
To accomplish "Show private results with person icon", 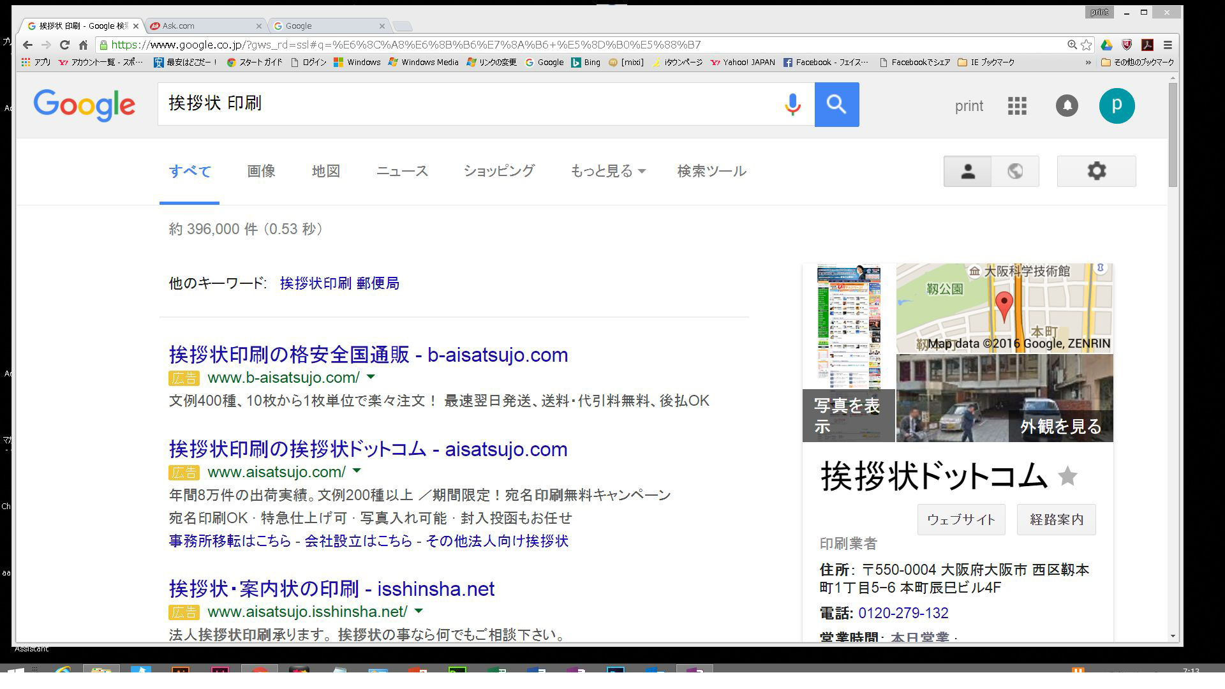I will [x=967, y=171].
